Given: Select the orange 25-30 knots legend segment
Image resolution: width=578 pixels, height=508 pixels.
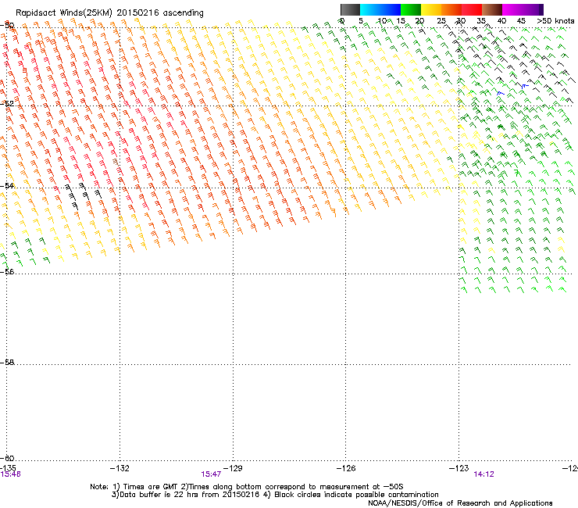Looking at the screenshot, I should point(451,9).
